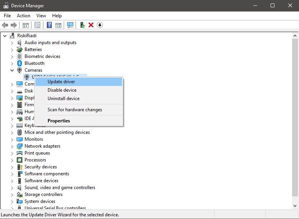This screenshot has width=299, height=219.
Task: Minimize the Device Manager window
Action: pyautogui.click(x=255, y=5)
